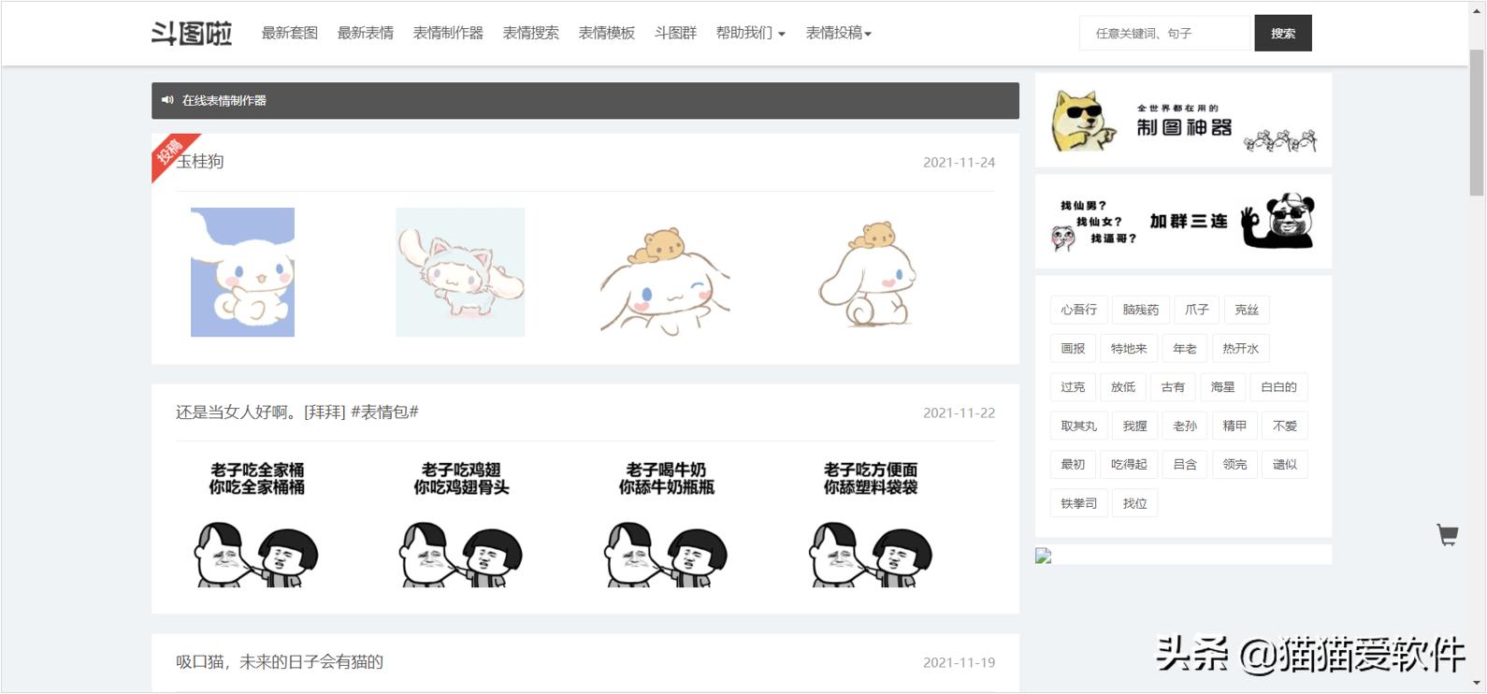Select the 我握 tag
1487x694 pixels.
(1134, 426)
